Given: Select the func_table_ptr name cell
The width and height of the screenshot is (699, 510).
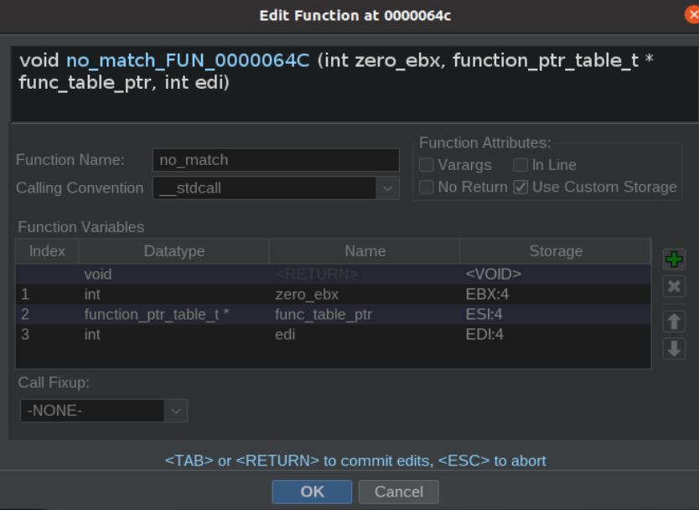Looking at the screenshot, I should coord(365,315).
